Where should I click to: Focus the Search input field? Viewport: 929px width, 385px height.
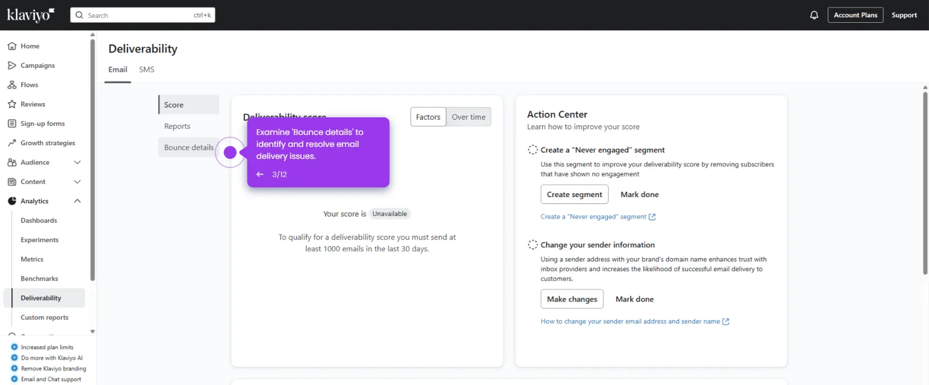click(142, 15)
